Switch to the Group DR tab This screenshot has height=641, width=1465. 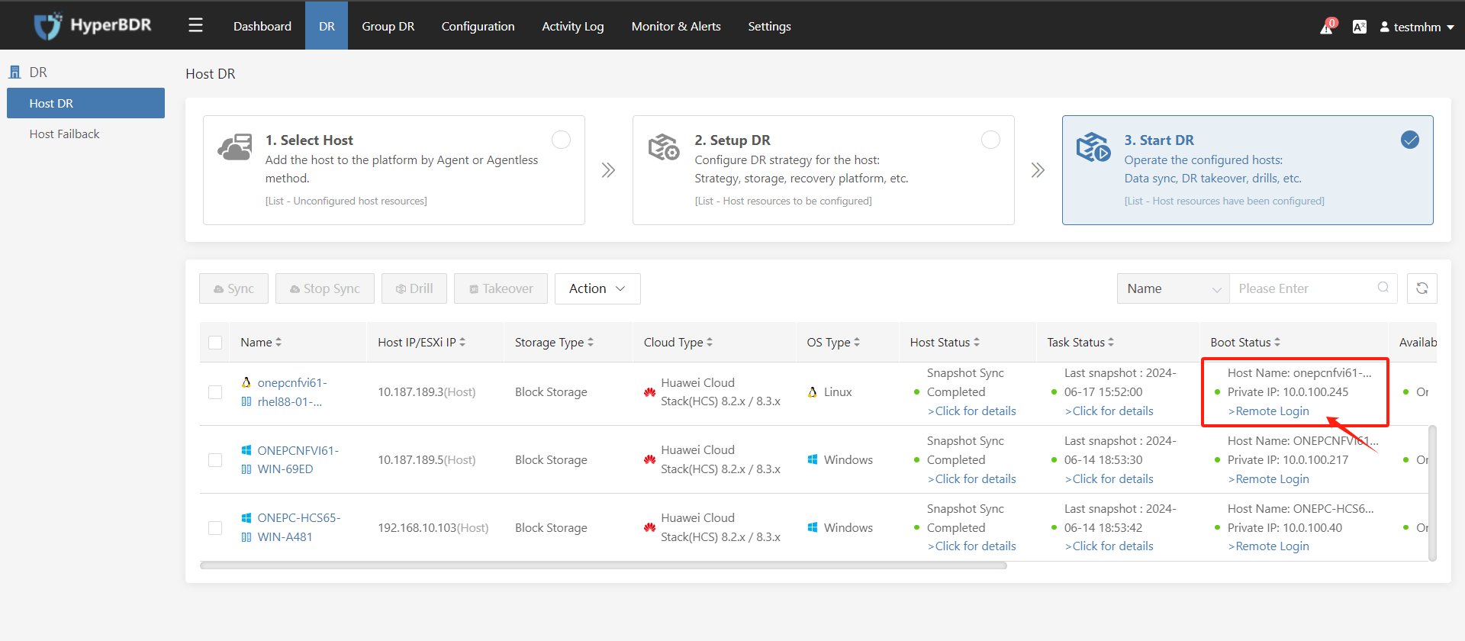click(388, 26)
